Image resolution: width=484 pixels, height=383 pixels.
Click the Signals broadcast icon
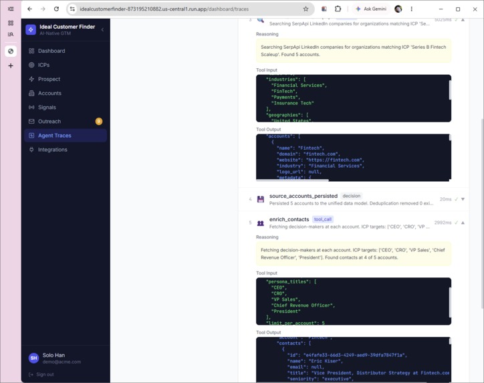tap(31, 108)
